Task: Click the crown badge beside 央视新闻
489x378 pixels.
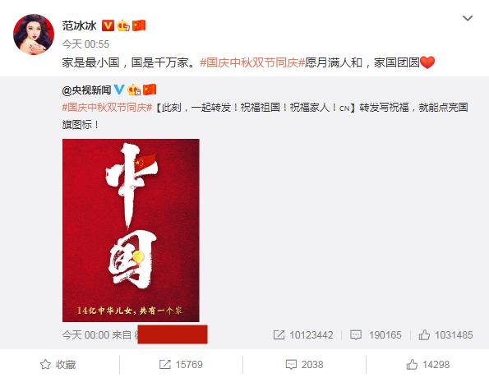Action: (134, 90)
